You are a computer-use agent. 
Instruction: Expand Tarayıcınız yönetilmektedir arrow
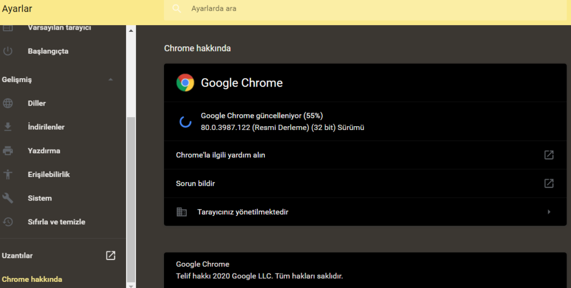click(549, 212)
